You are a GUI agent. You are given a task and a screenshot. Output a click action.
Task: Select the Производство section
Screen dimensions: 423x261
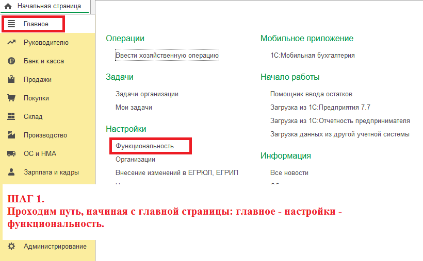[48, 135]
